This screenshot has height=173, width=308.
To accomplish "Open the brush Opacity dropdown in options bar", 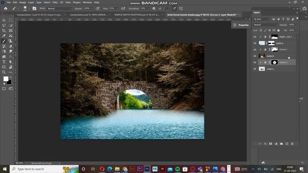I will click(x=92, y=9).
